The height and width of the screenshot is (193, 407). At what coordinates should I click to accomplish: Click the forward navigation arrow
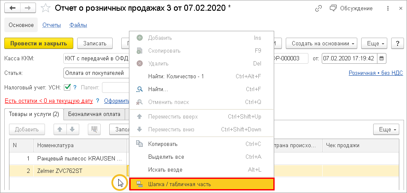tap(27, 9)
